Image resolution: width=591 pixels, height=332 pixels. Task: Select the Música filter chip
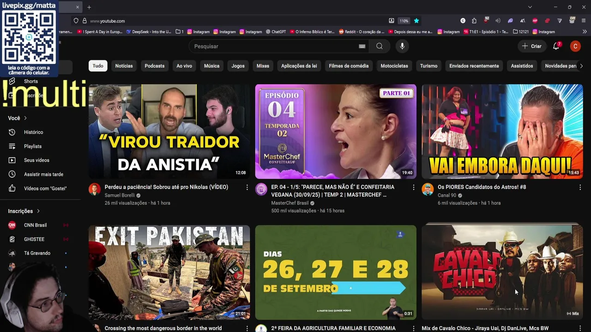[x=211, y=66]
